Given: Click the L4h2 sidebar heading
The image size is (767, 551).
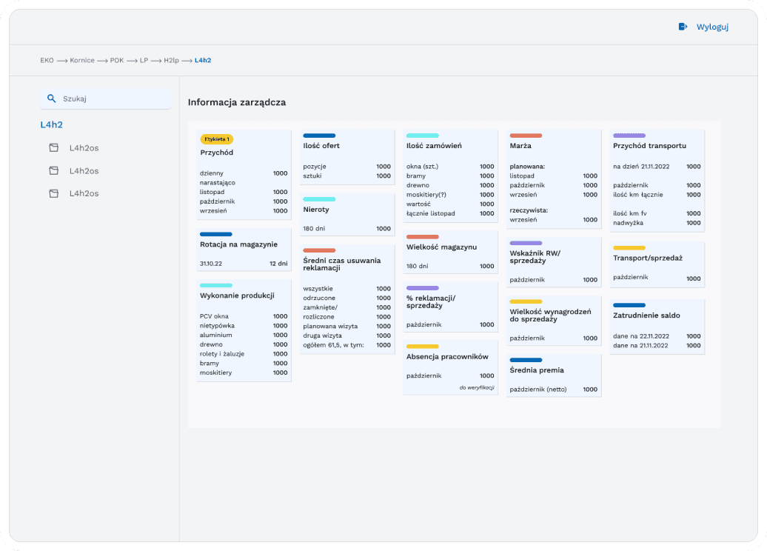Looking at the screenshot, I should point(51,124).
